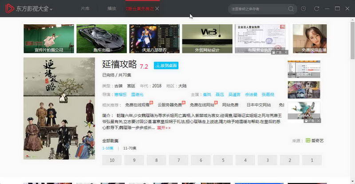Viewport: 355px width, 184px height.
Task: Select the 古装 genre tag
Action: (118, 86)
